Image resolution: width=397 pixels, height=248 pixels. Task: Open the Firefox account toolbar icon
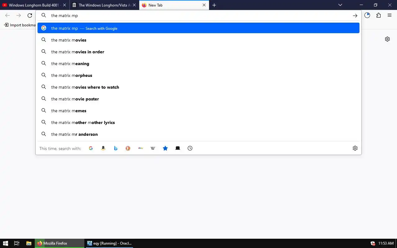click(x=367, y=15)
